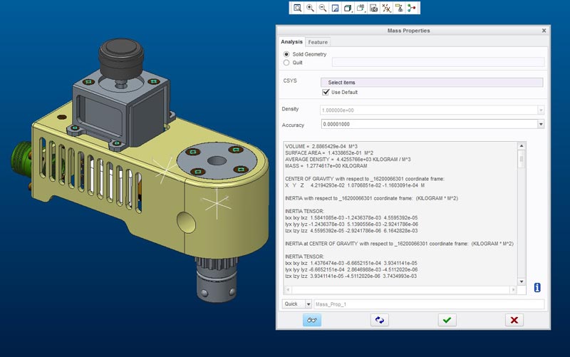Select the Solid Geometry radio button
This screenshot has height=357, width=570.
[286, 54]
